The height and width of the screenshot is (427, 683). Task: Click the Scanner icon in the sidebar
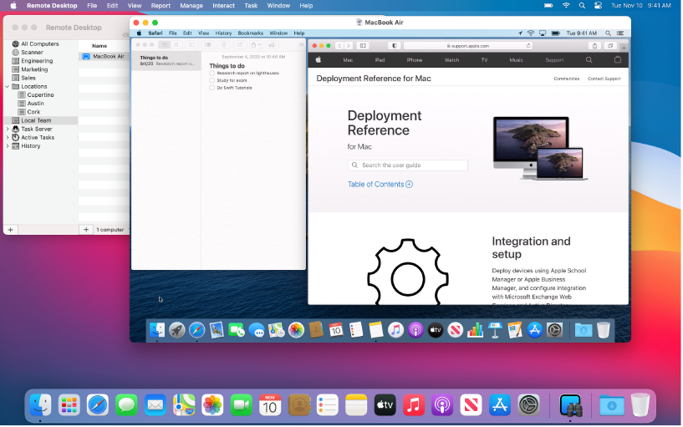15,52
